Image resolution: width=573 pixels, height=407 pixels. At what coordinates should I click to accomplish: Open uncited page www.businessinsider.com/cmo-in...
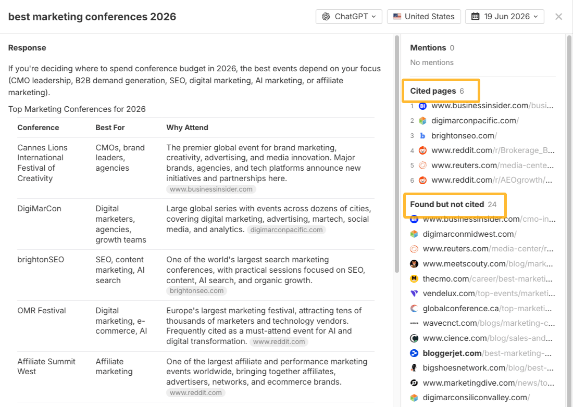[x=489, y=220]
